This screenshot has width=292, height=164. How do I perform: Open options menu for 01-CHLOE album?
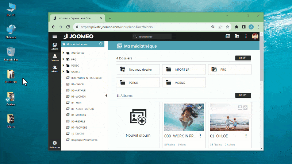click(x=246, y=136)
